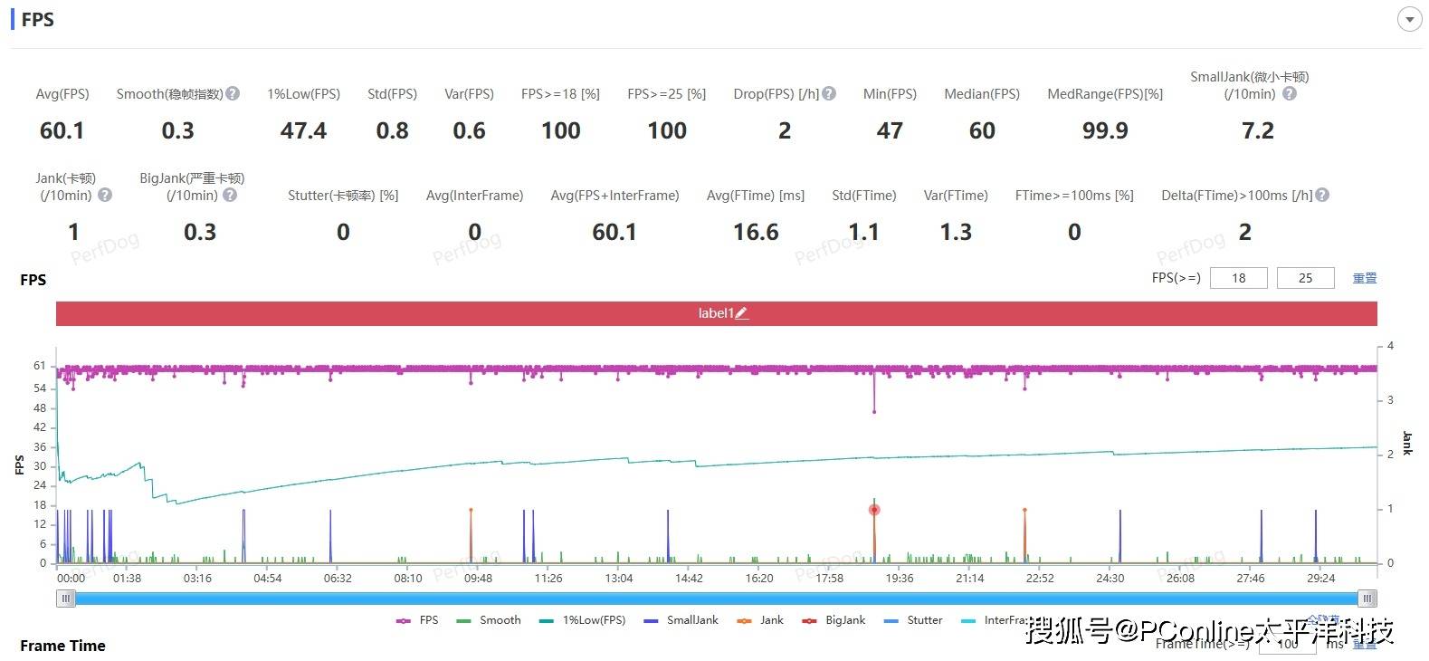Toggle 1%Low(FPS) legend entry
The height and width of the screenshot is (661, 1429).
point(582,620)
